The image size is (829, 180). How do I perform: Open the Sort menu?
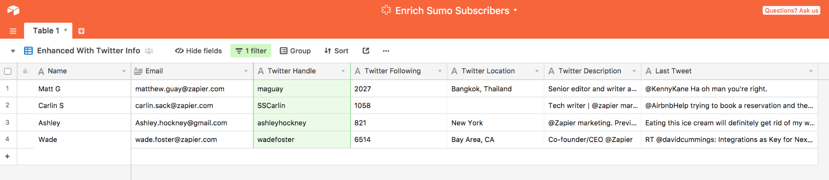[x=336, y=51]
